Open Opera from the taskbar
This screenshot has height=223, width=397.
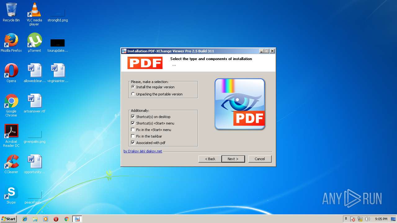click(56, 219)
